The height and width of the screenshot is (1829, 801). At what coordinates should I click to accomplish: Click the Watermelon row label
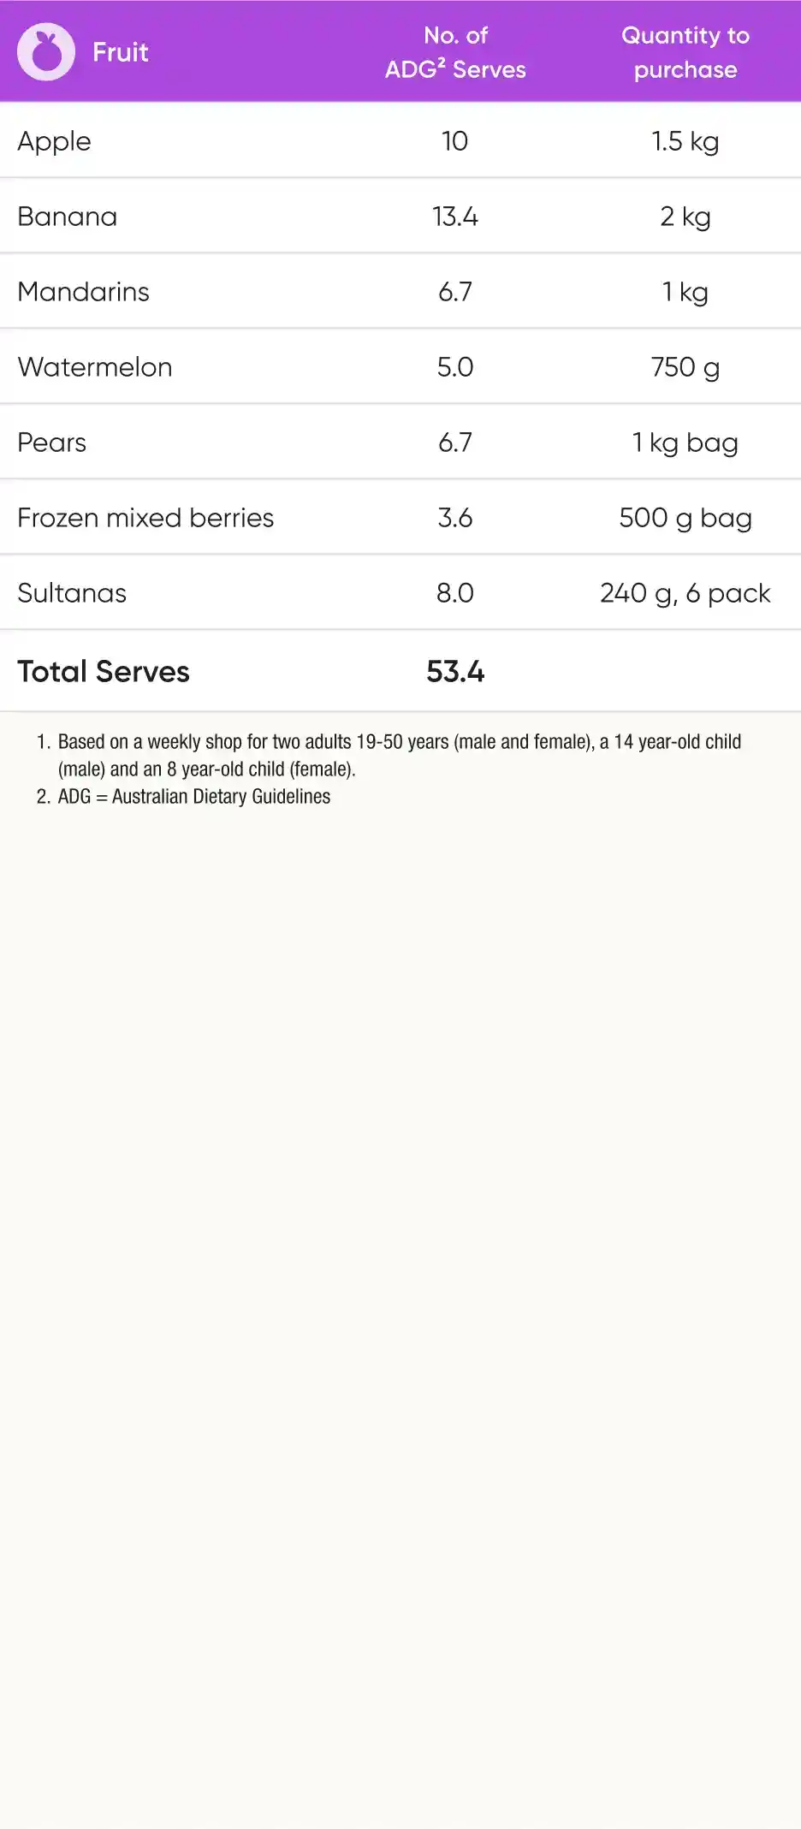(x=94, y=367)
